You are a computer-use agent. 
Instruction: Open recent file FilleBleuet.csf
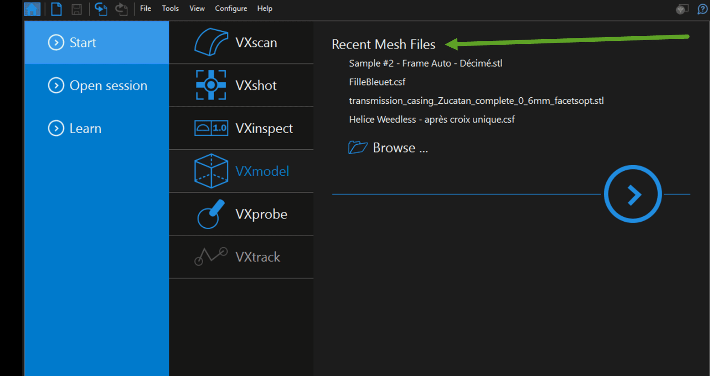(377, 82)
